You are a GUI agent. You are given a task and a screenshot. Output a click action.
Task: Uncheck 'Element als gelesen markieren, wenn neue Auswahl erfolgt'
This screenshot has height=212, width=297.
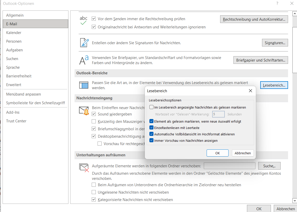pyautogui.click(x=151, y=121)
